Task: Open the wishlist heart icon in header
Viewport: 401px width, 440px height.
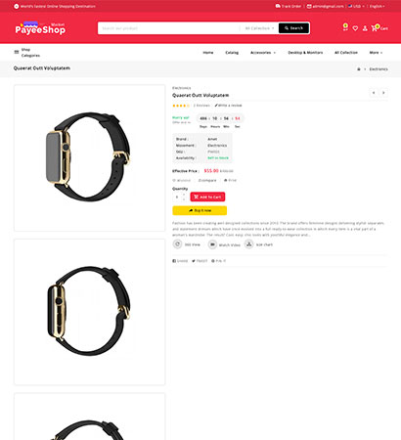Action: [x=355, y=28]
